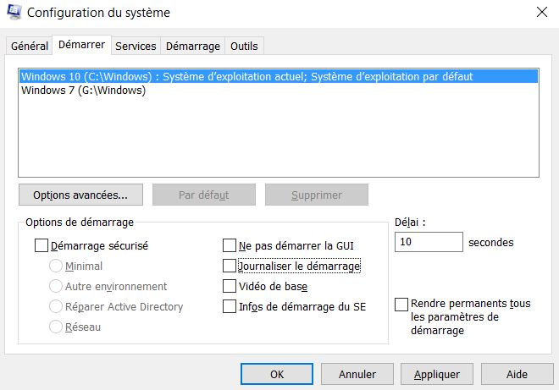Open the Outils tab

[244, 46]
